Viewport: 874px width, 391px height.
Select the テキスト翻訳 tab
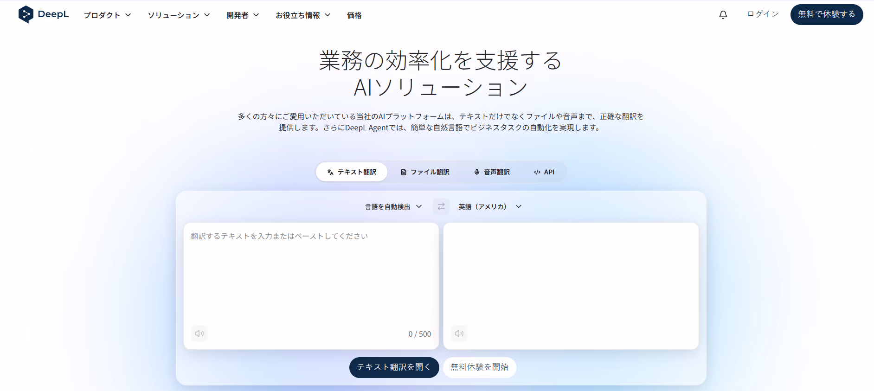352,172
